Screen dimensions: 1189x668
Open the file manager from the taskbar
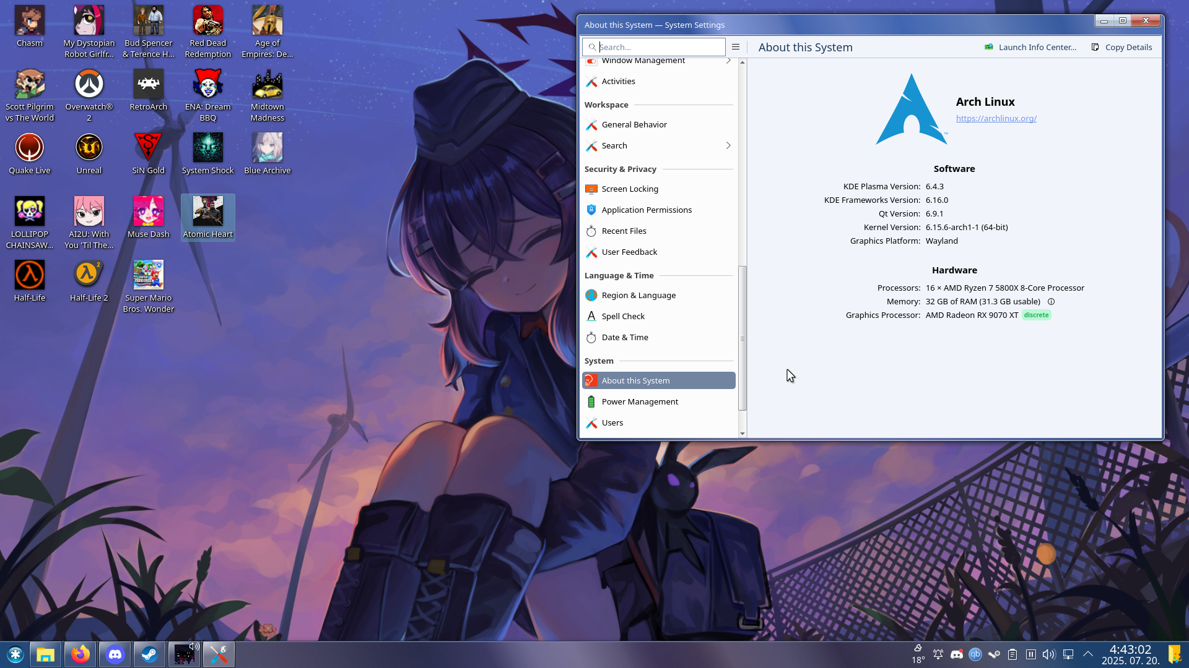coord(45,654)
